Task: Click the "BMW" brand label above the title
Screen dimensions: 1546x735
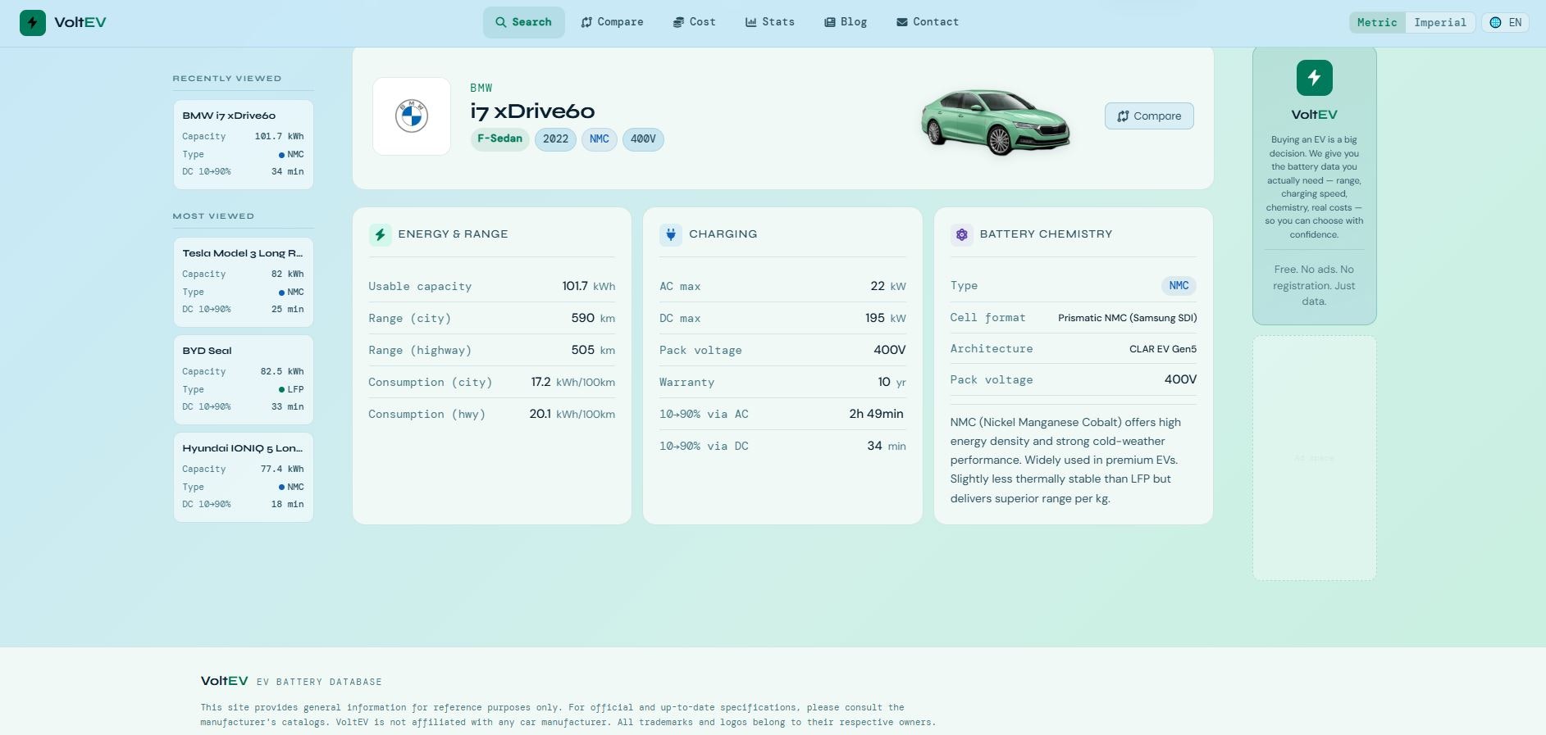Action: (x=481, y=88)
